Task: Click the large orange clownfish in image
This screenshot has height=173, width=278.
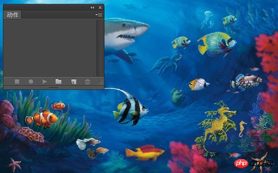Action: [42, 119]
